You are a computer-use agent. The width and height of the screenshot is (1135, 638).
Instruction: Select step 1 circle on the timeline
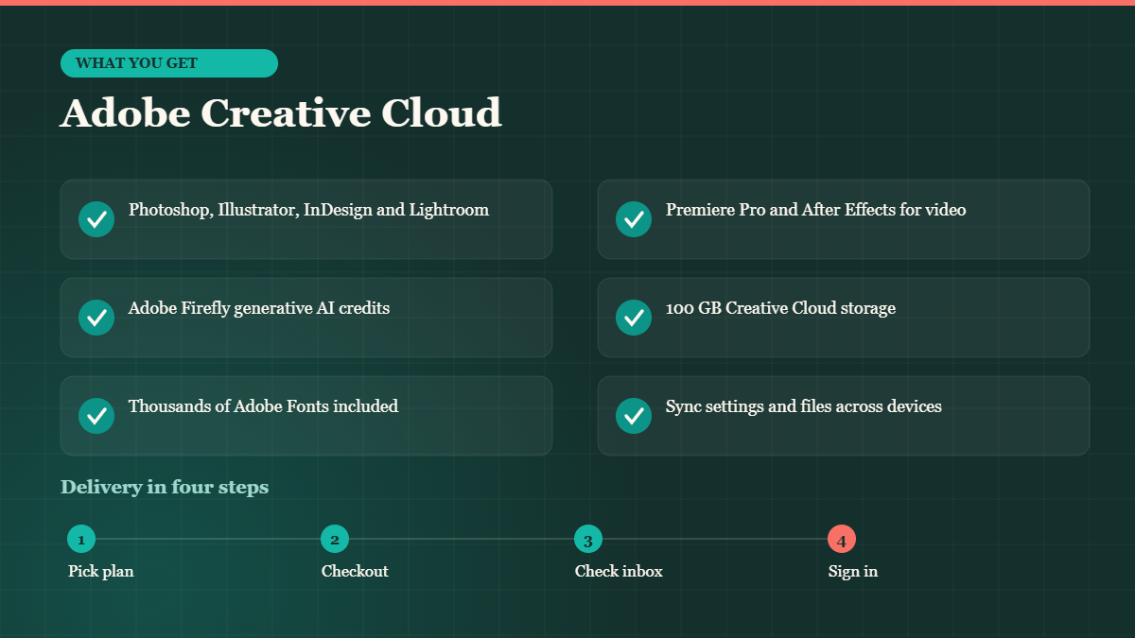81,540
